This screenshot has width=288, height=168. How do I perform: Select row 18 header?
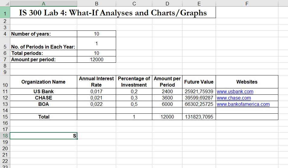pyautogui.click(x=5, y=136)
